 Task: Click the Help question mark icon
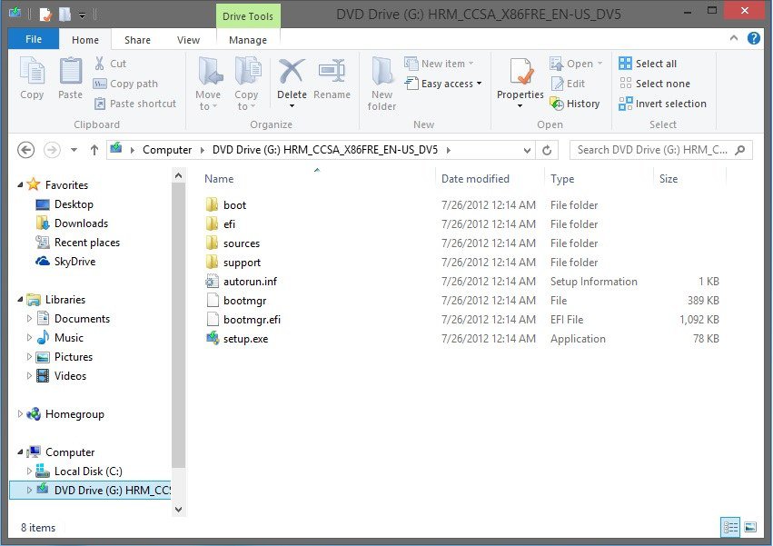[754, 39]
